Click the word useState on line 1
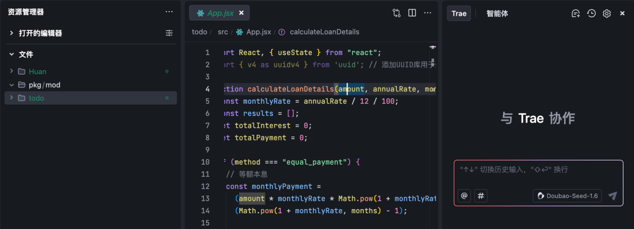 click(x=295, y=52)
